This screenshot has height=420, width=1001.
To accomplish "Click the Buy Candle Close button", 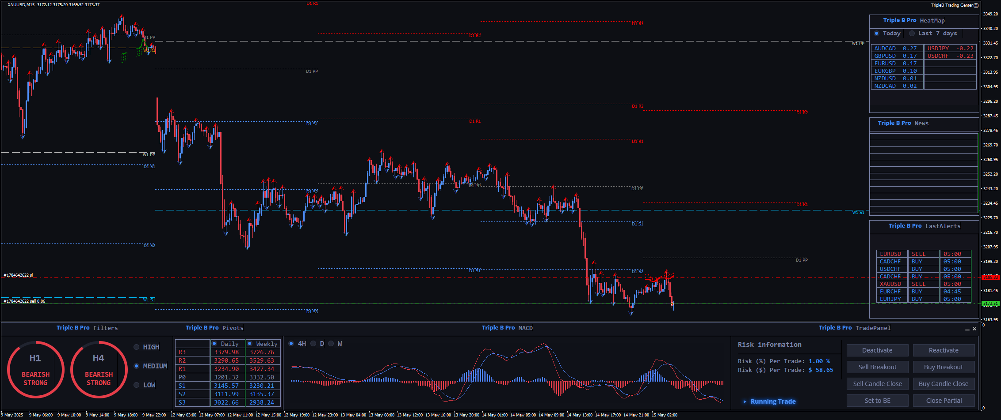I will tap(944, 384).
